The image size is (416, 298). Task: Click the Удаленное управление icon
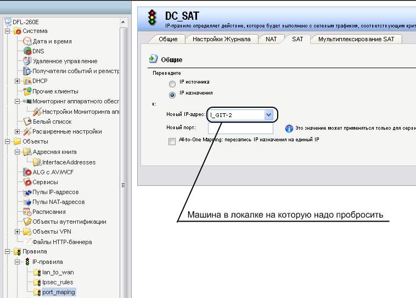(x=27, y=61)
